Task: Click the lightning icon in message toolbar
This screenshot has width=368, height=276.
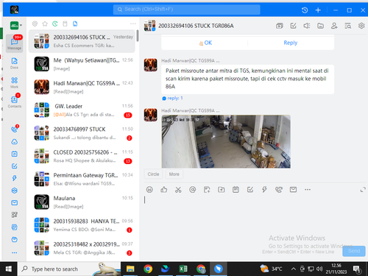Action: point(264,190)
